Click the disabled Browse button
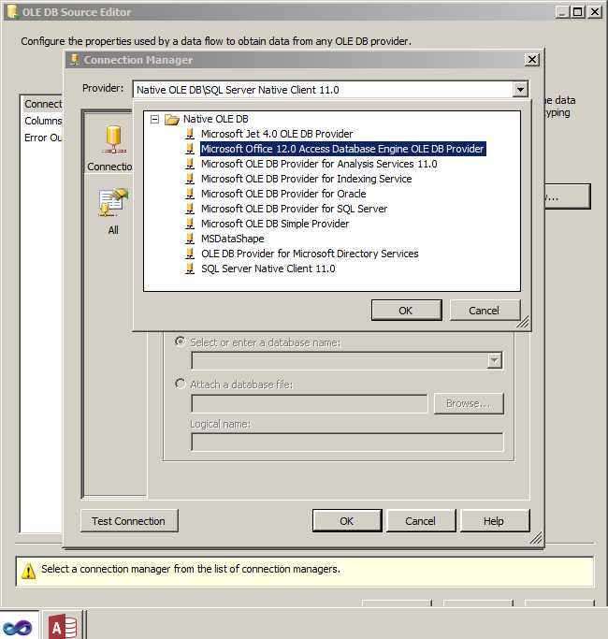Screen dimensions: 608x639 pyautogui.click(x=469, y=403)
